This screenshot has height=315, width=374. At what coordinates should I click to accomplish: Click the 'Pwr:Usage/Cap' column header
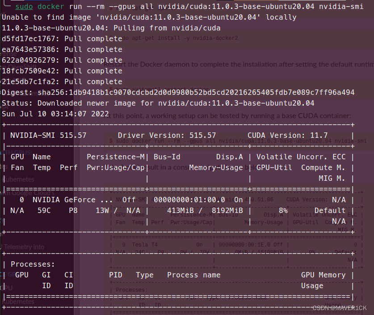(x=116, y=168)
